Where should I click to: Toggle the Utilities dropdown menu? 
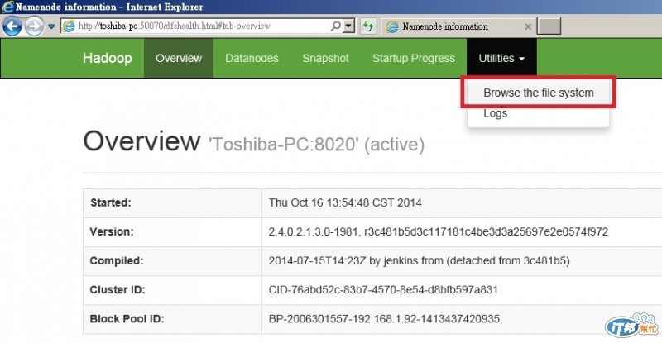click(501, 58)
